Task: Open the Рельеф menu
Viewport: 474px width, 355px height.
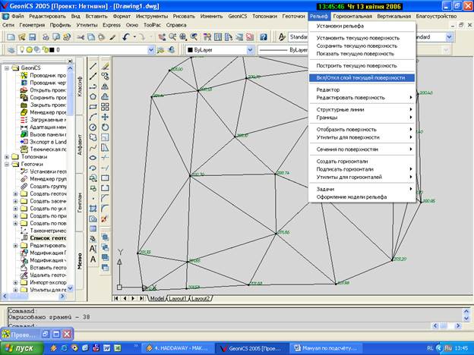Action: pyautogui.click(x=319, y=16)
